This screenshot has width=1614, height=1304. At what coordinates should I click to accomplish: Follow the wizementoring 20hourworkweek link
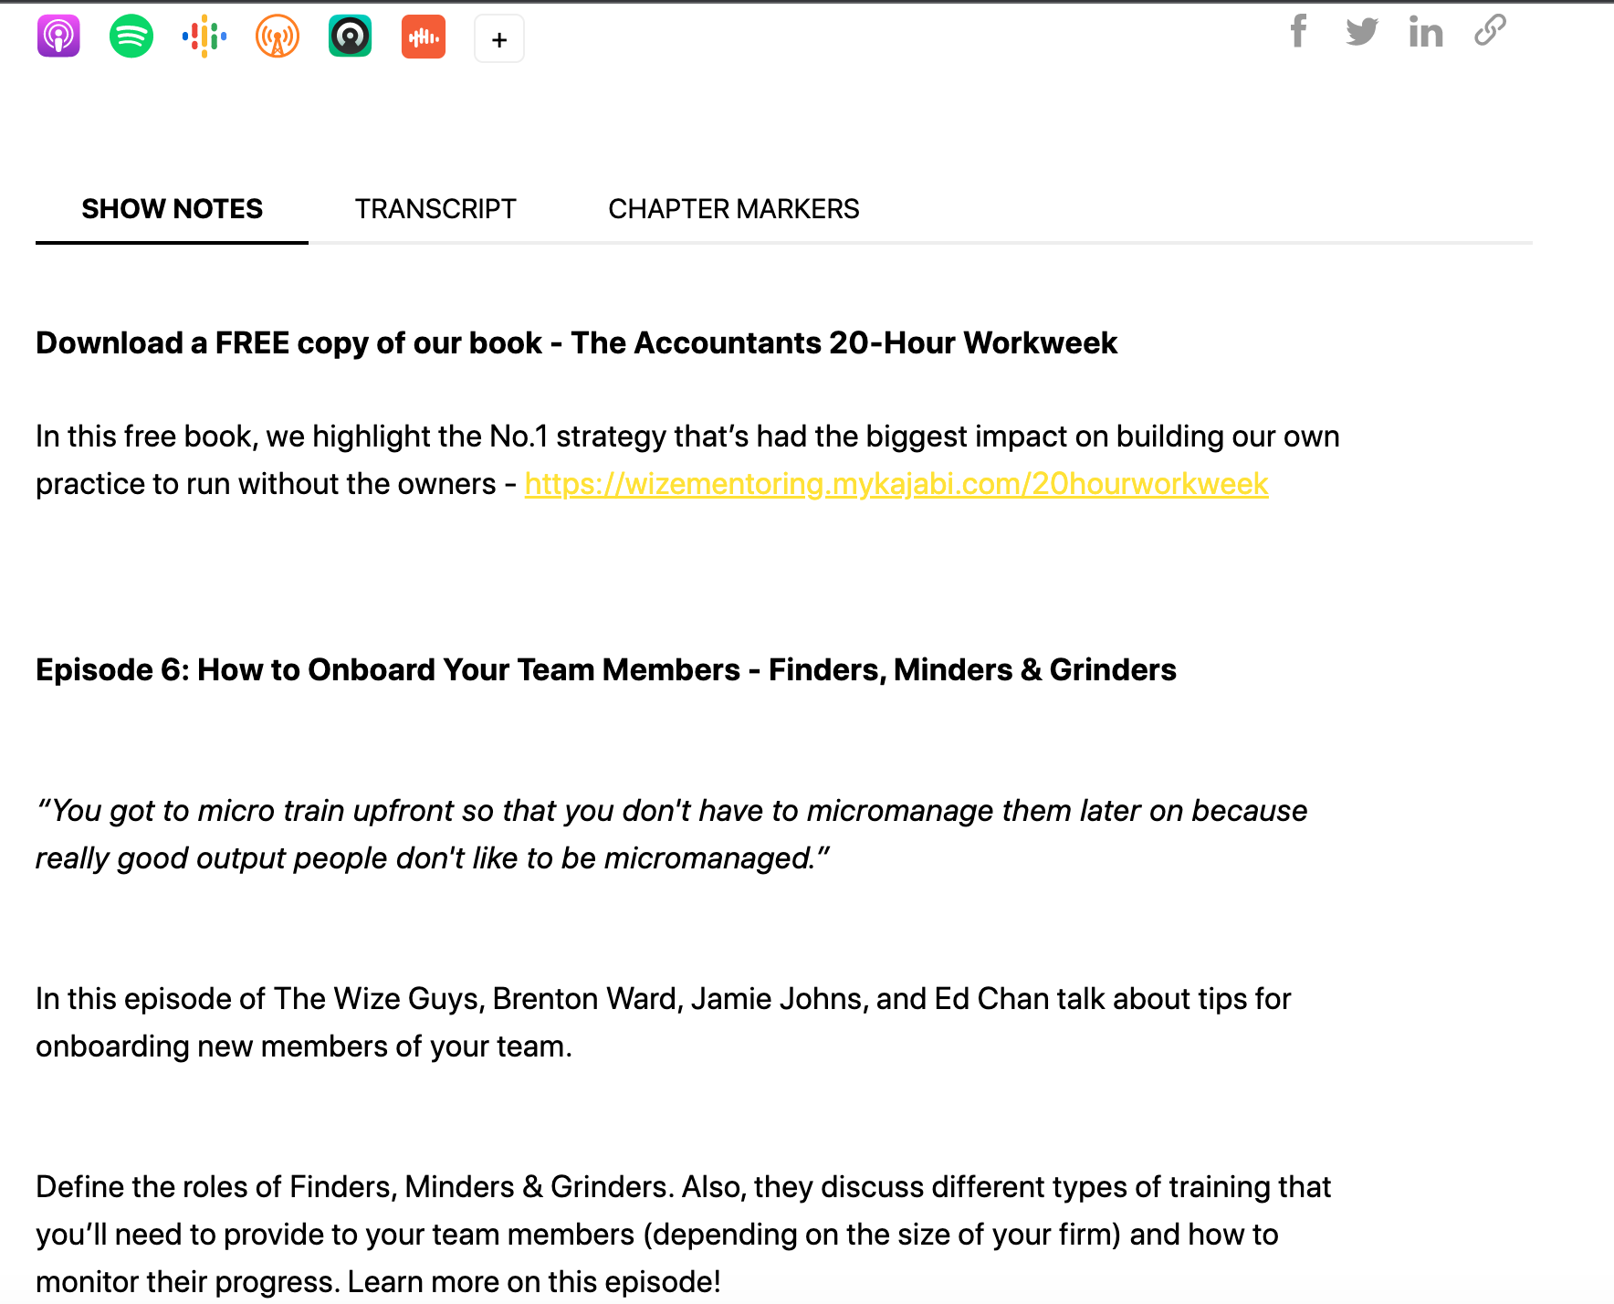pyautogui.click(x=896, y=484)
